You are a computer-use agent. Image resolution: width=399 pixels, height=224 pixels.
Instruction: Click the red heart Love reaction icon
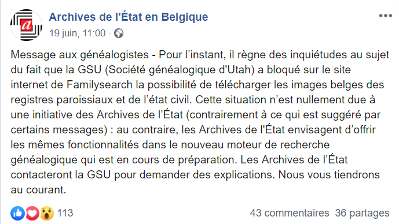32,213
